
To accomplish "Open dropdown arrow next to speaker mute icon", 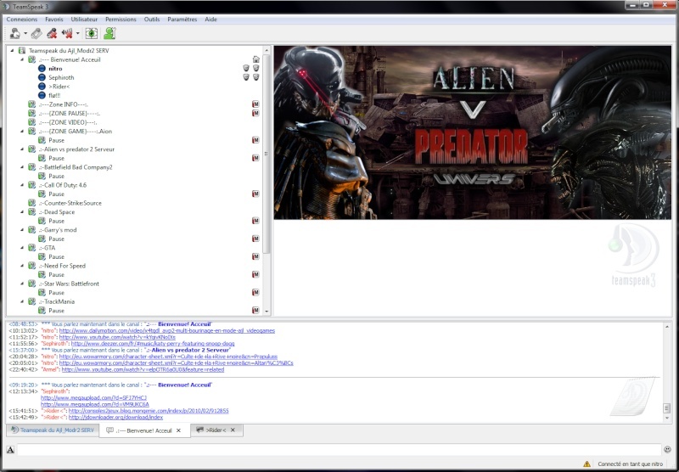I will click(77, 33).
